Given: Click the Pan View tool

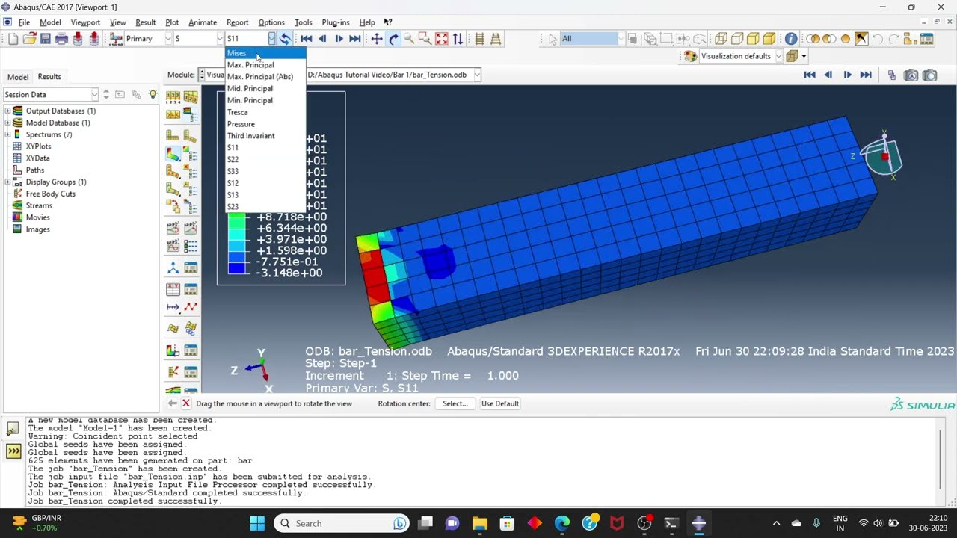Looking at the screenshot, I should (x=377, y=39).
